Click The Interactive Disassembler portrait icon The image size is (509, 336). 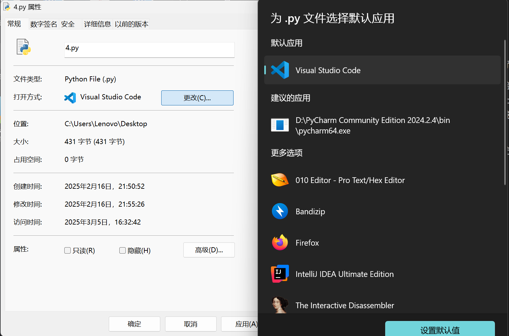pyautogui.click(x=280, y=305)
